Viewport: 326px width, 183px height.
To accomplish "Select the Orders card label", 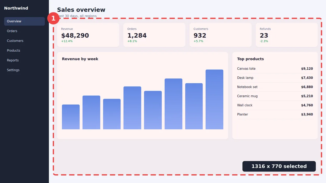I will click(x=132, y=29).
